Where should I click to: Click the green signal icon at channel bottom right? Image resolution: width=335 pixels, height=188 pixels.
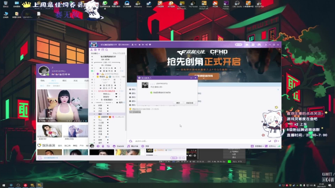tap(279, 146)
